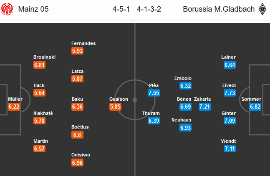Select Thuram's 6.39 rating badge
Viewport: 270px width, 176px height.
coord(154,121)
